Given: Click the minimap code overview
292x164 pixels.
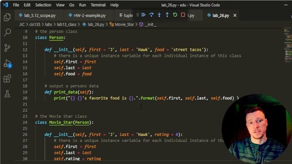Looking at the screenshot, I should click(x=287, y=46).
